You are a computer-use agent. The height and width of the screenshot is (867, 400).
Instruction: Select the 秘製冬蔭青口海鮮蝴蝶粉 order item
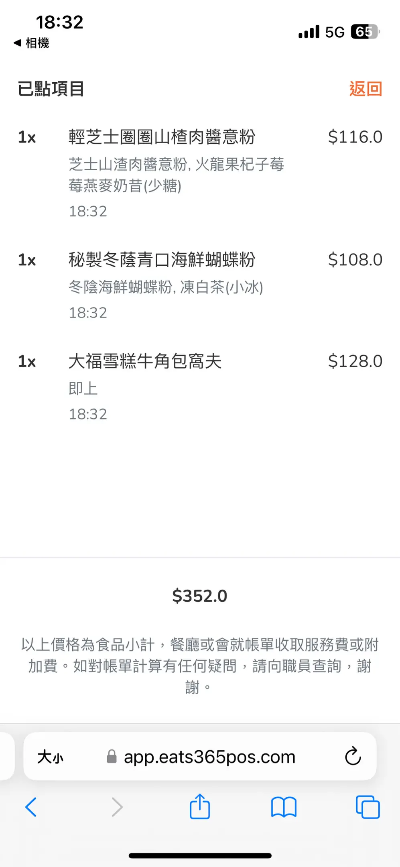pos(162,260)
